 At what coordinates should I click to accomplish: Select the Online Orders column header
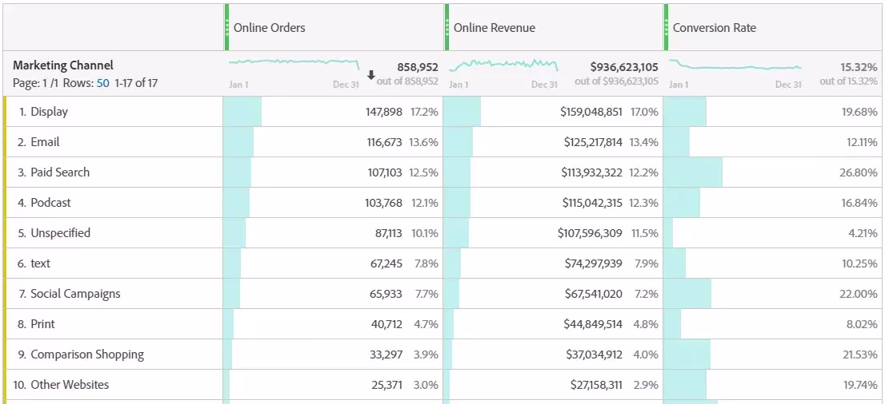[x=269, y=28]
